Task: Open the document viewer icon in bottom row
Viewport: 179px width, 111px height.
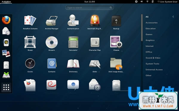Action: pyautogui.click(x=30, y=85)
